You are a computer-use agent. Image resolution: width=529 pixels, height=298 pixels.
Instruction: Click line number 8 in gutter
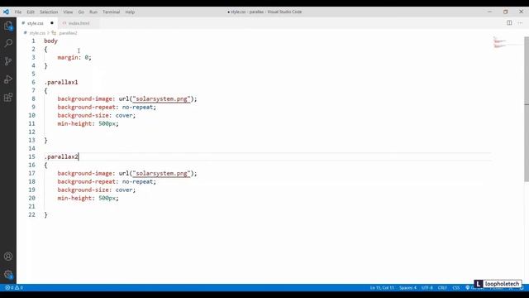pos(33,99)
